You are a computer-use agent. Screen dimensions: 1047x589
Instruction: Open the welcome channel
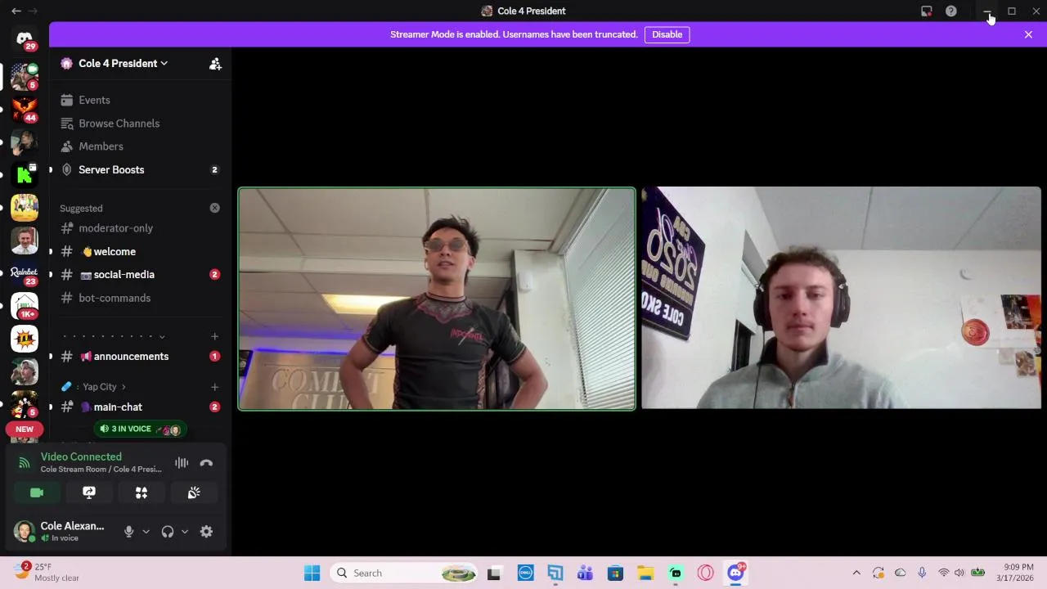point(140,251)
